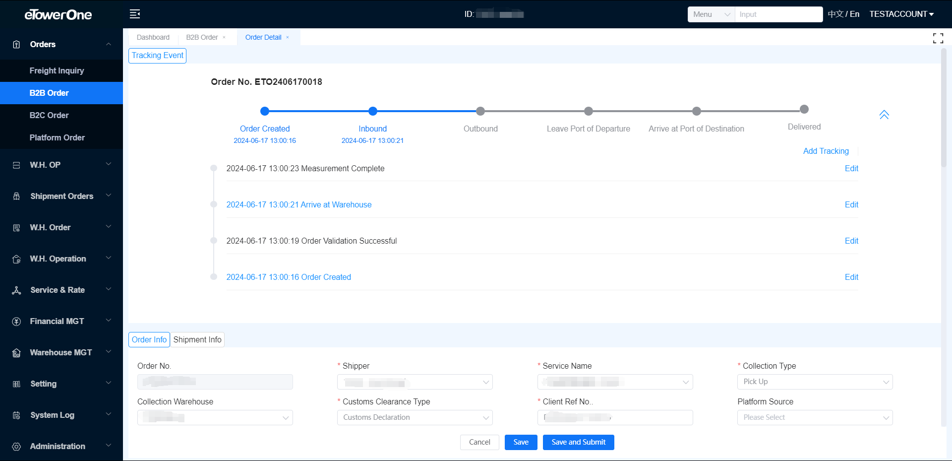952x461 pixels.
Task: Click the Financial MGT sidebar icon
Action: tap(16, 321)
